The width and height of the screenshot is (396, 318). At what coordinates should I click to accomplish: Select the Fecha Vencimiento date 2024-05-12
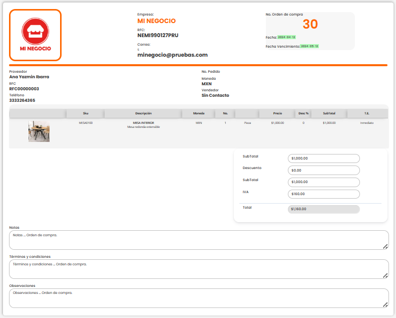click(309, 46)
